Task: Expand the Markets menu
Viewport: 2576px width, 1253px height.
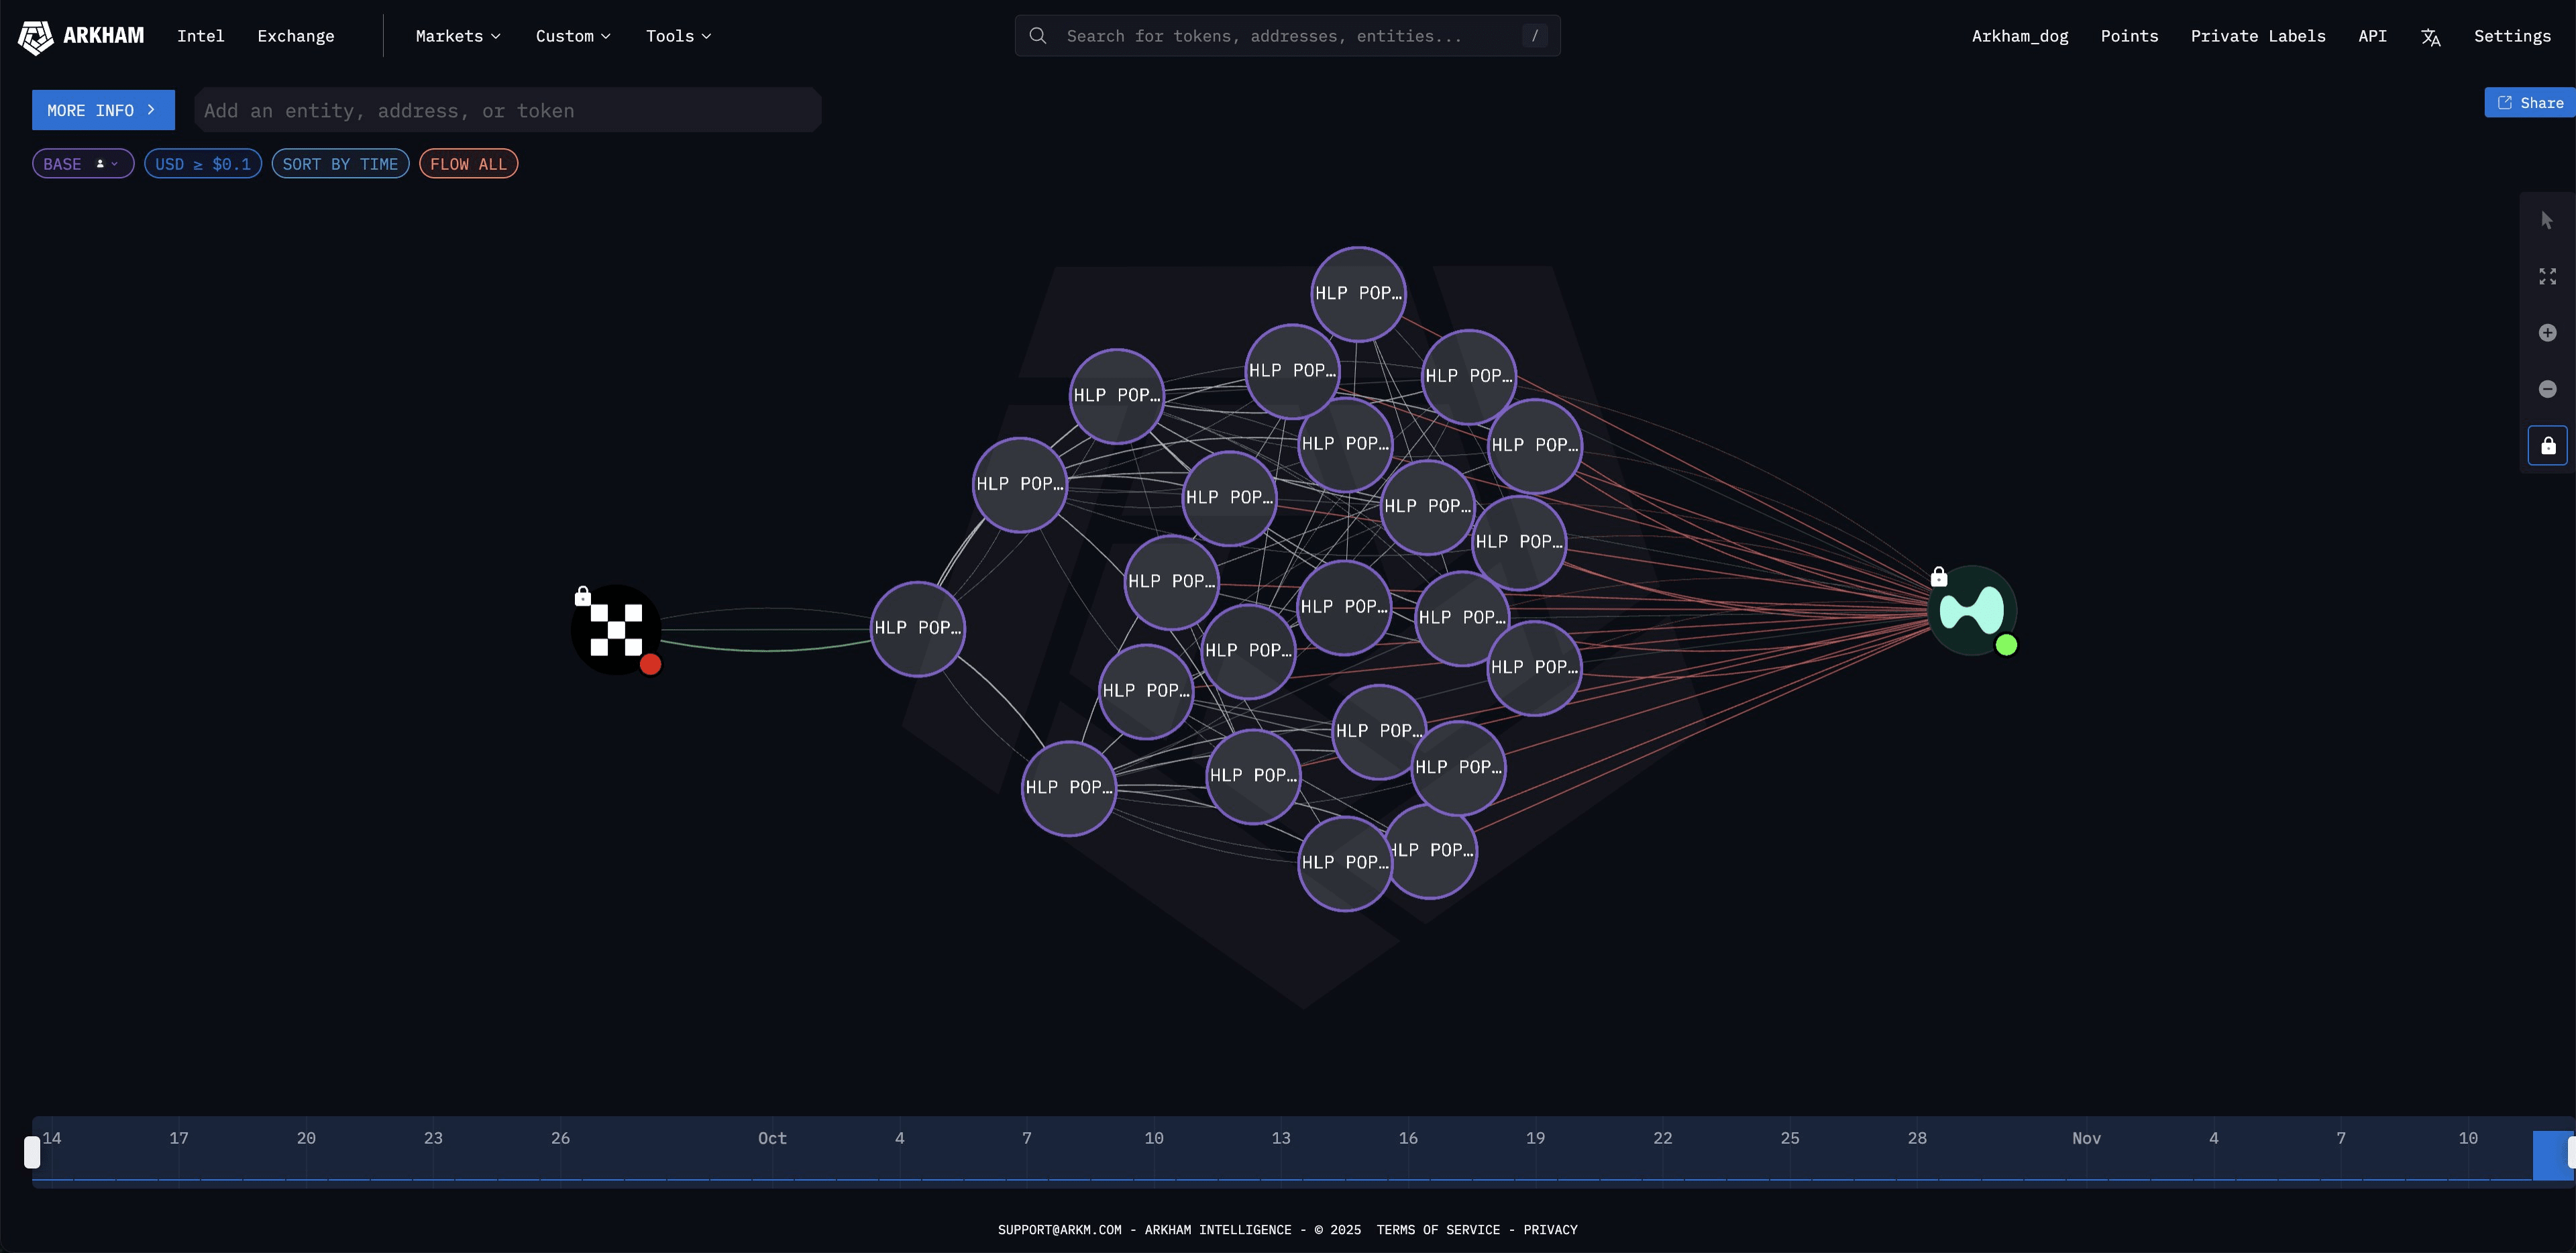Action: (457, 36)
